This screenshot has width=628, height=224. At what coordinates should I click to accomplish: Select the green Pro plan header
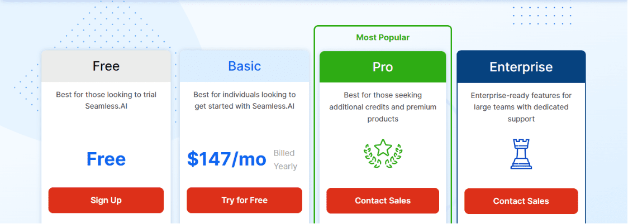pyautogui.click(x=383, y=67)
